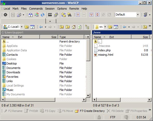Open the Mark menu
This screenshot has height=121, width=153.
tap(15, 9)
